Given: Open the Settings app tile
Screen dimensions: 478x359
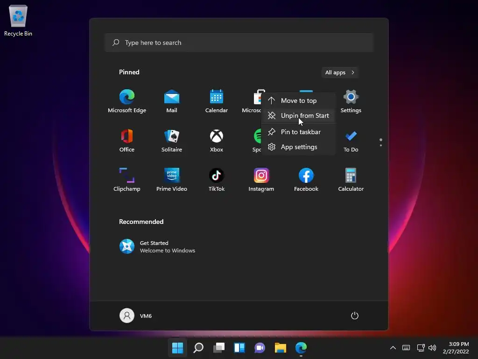Looking at the screenshot, I should point(351,101).
